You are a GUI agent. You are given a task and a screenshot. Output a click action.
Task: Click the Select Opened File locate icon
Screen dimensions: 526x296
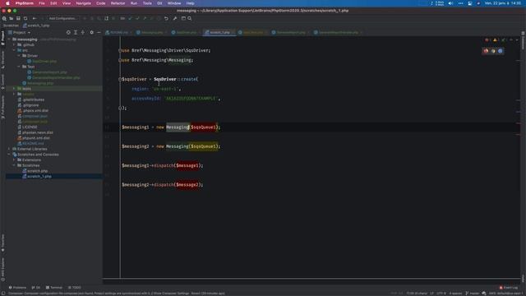coord(68,33)
